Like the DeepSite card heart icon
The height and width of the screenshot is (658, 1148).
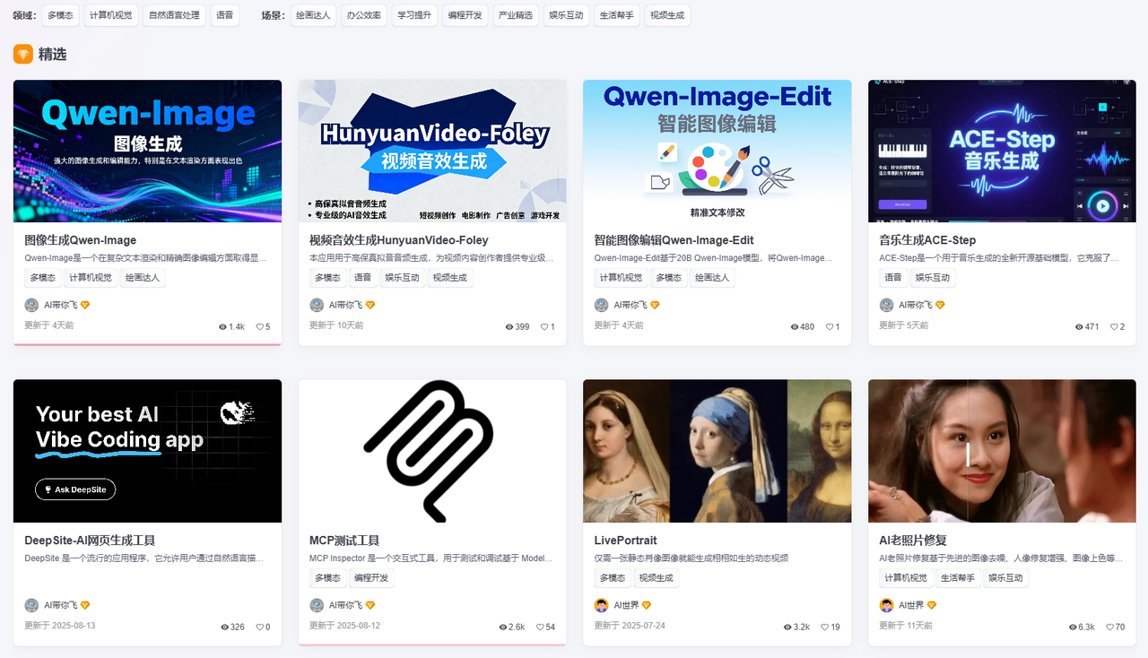(x=259, y=628)
